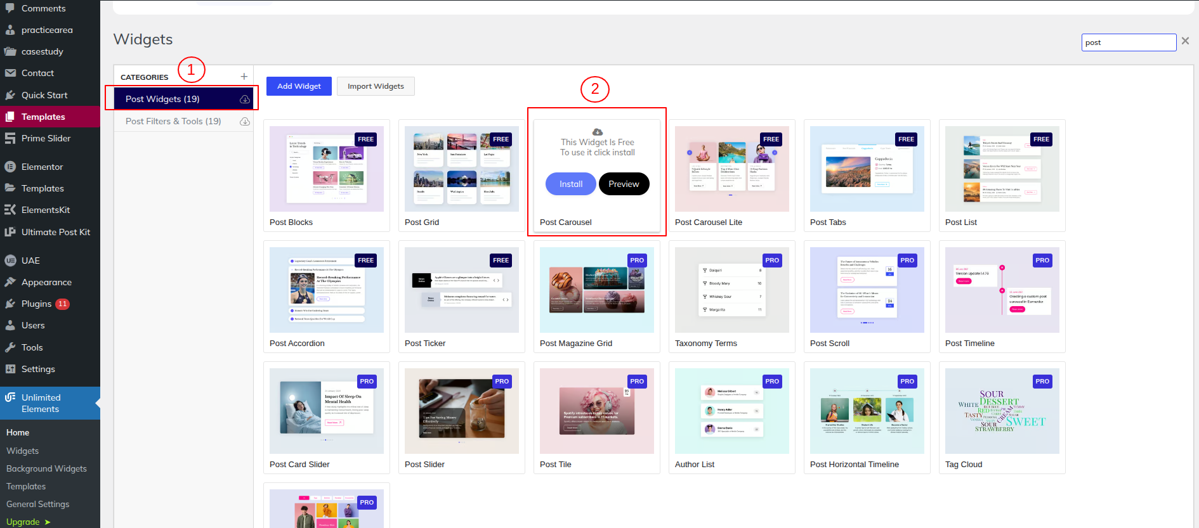Image resolution: width=1199 pixels, height=528 pixels.
Task: Click the practicearea user icon
Action: pos(10,30)
